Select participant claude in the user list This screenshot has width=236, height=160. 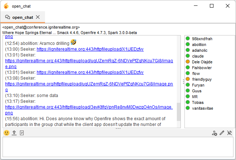tap(198, 56)
